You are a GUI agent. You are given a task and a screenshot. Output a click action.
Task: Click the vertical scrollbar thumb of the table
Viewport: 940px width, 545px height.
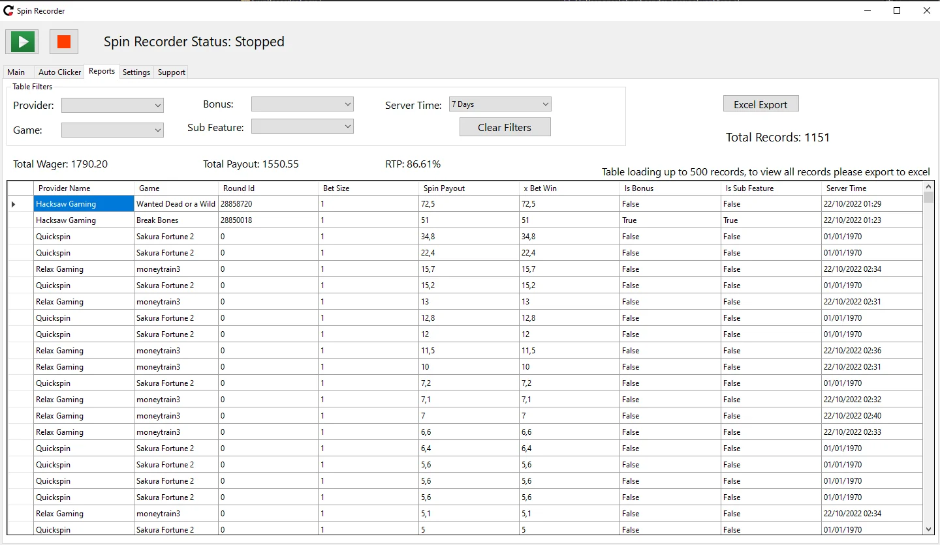coord(928,198)
